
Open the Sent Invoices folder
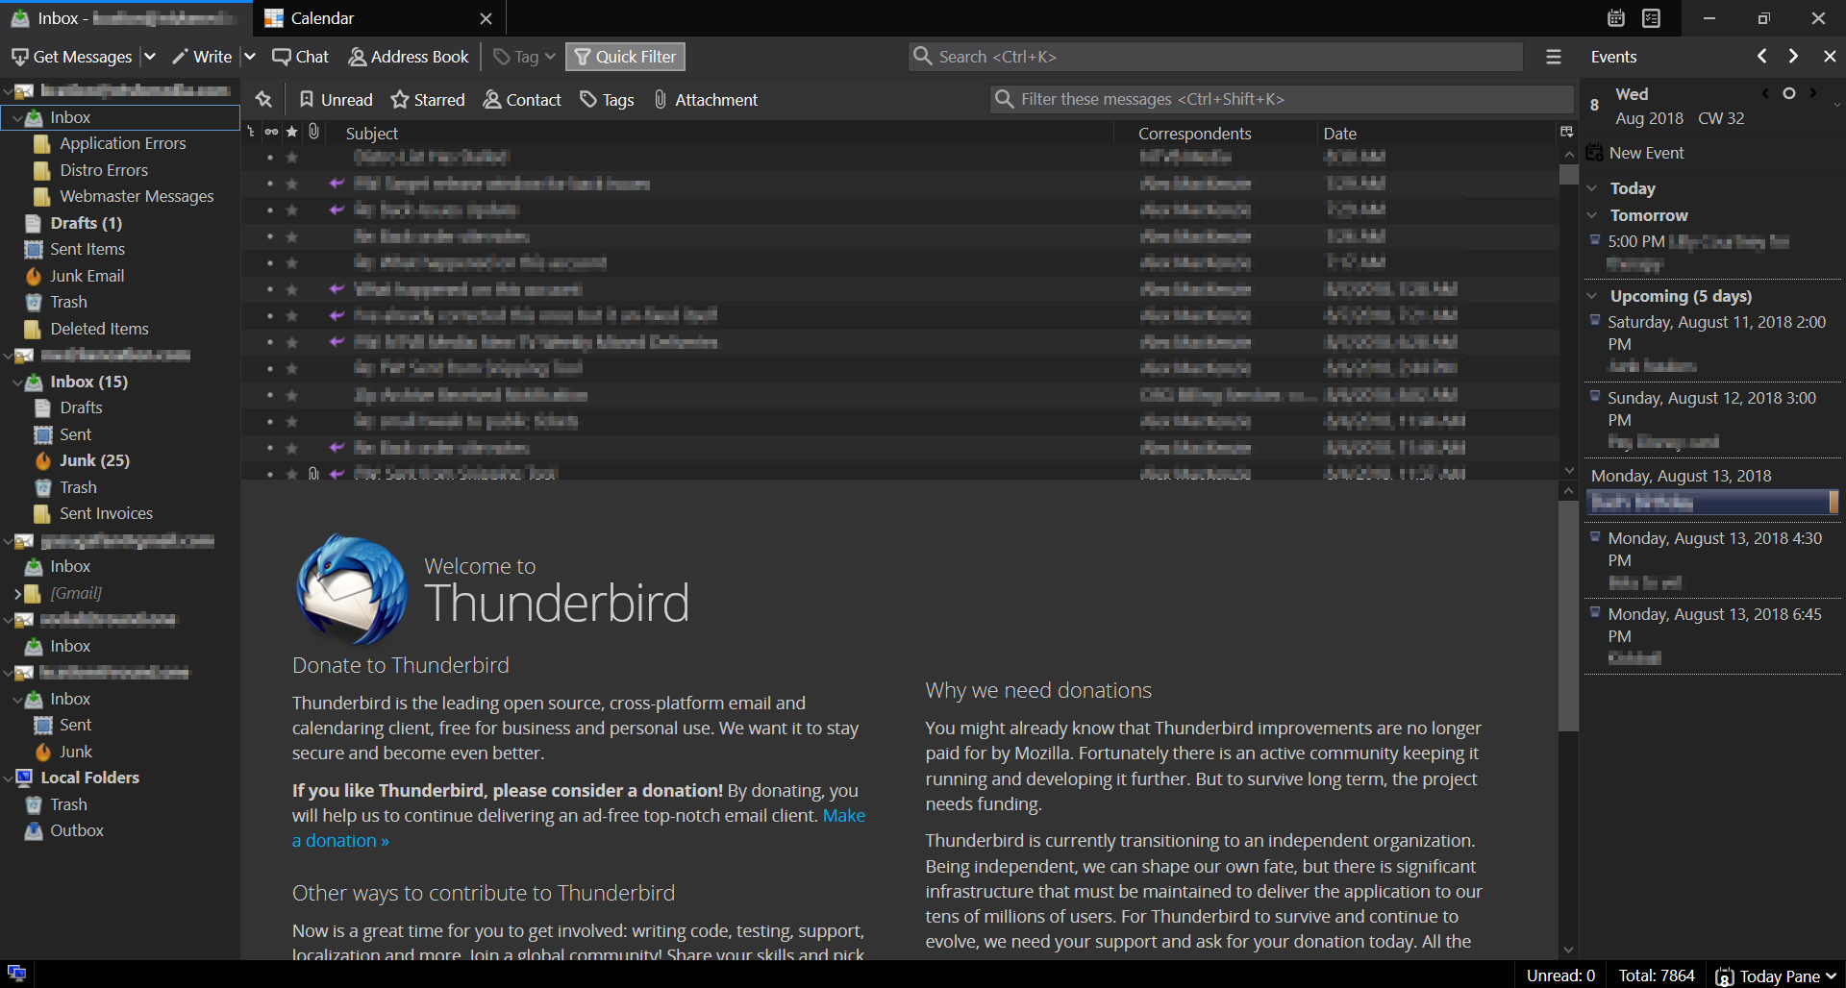[x=106, y=513]
